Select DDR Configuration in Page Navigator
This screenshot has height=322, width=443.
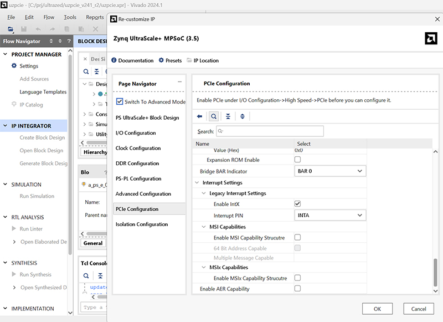tap(136, 163)
